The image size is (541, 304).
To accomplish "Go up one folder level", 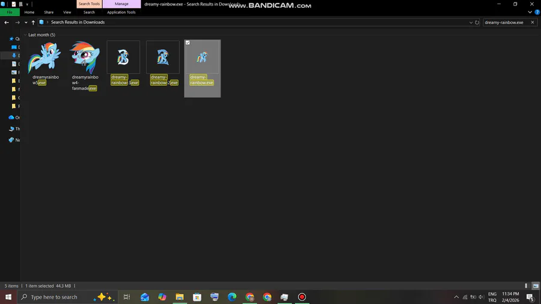I will tap(33, 22).
